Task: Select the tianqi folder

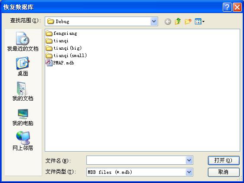Action: (57, 41)
